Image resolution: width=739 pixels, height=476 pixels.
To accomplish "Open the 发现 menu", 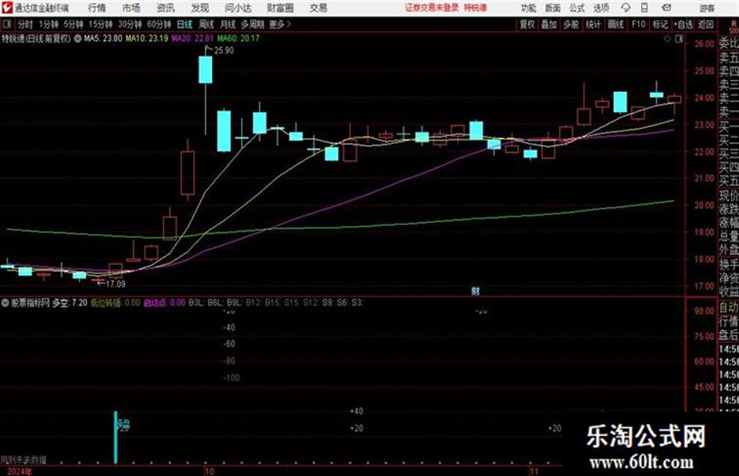I will click(x=200, y=8).
